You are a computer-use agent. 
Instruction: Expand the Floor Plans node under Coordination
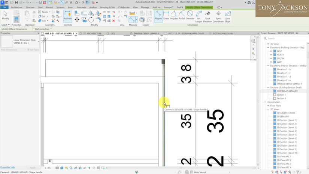coord(268,105)
